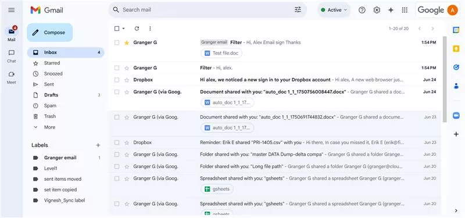This screenshot has height=218, width=465.
Task: Open Google Tasks side panel
Action: (456, 67)
